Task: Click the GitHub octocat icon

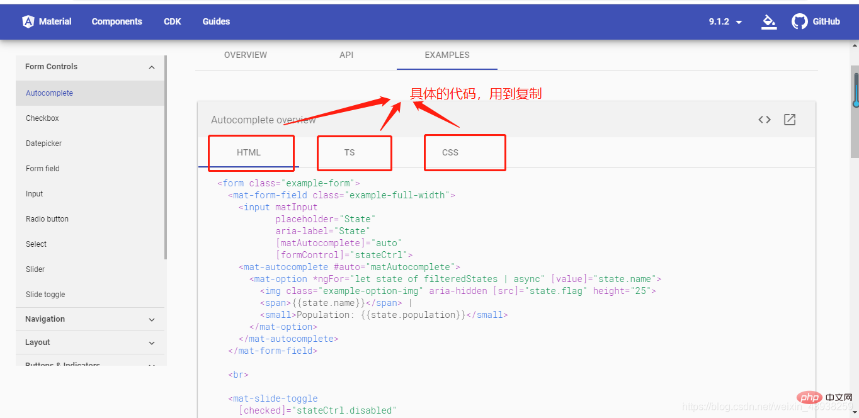Action: coord(800,21)
